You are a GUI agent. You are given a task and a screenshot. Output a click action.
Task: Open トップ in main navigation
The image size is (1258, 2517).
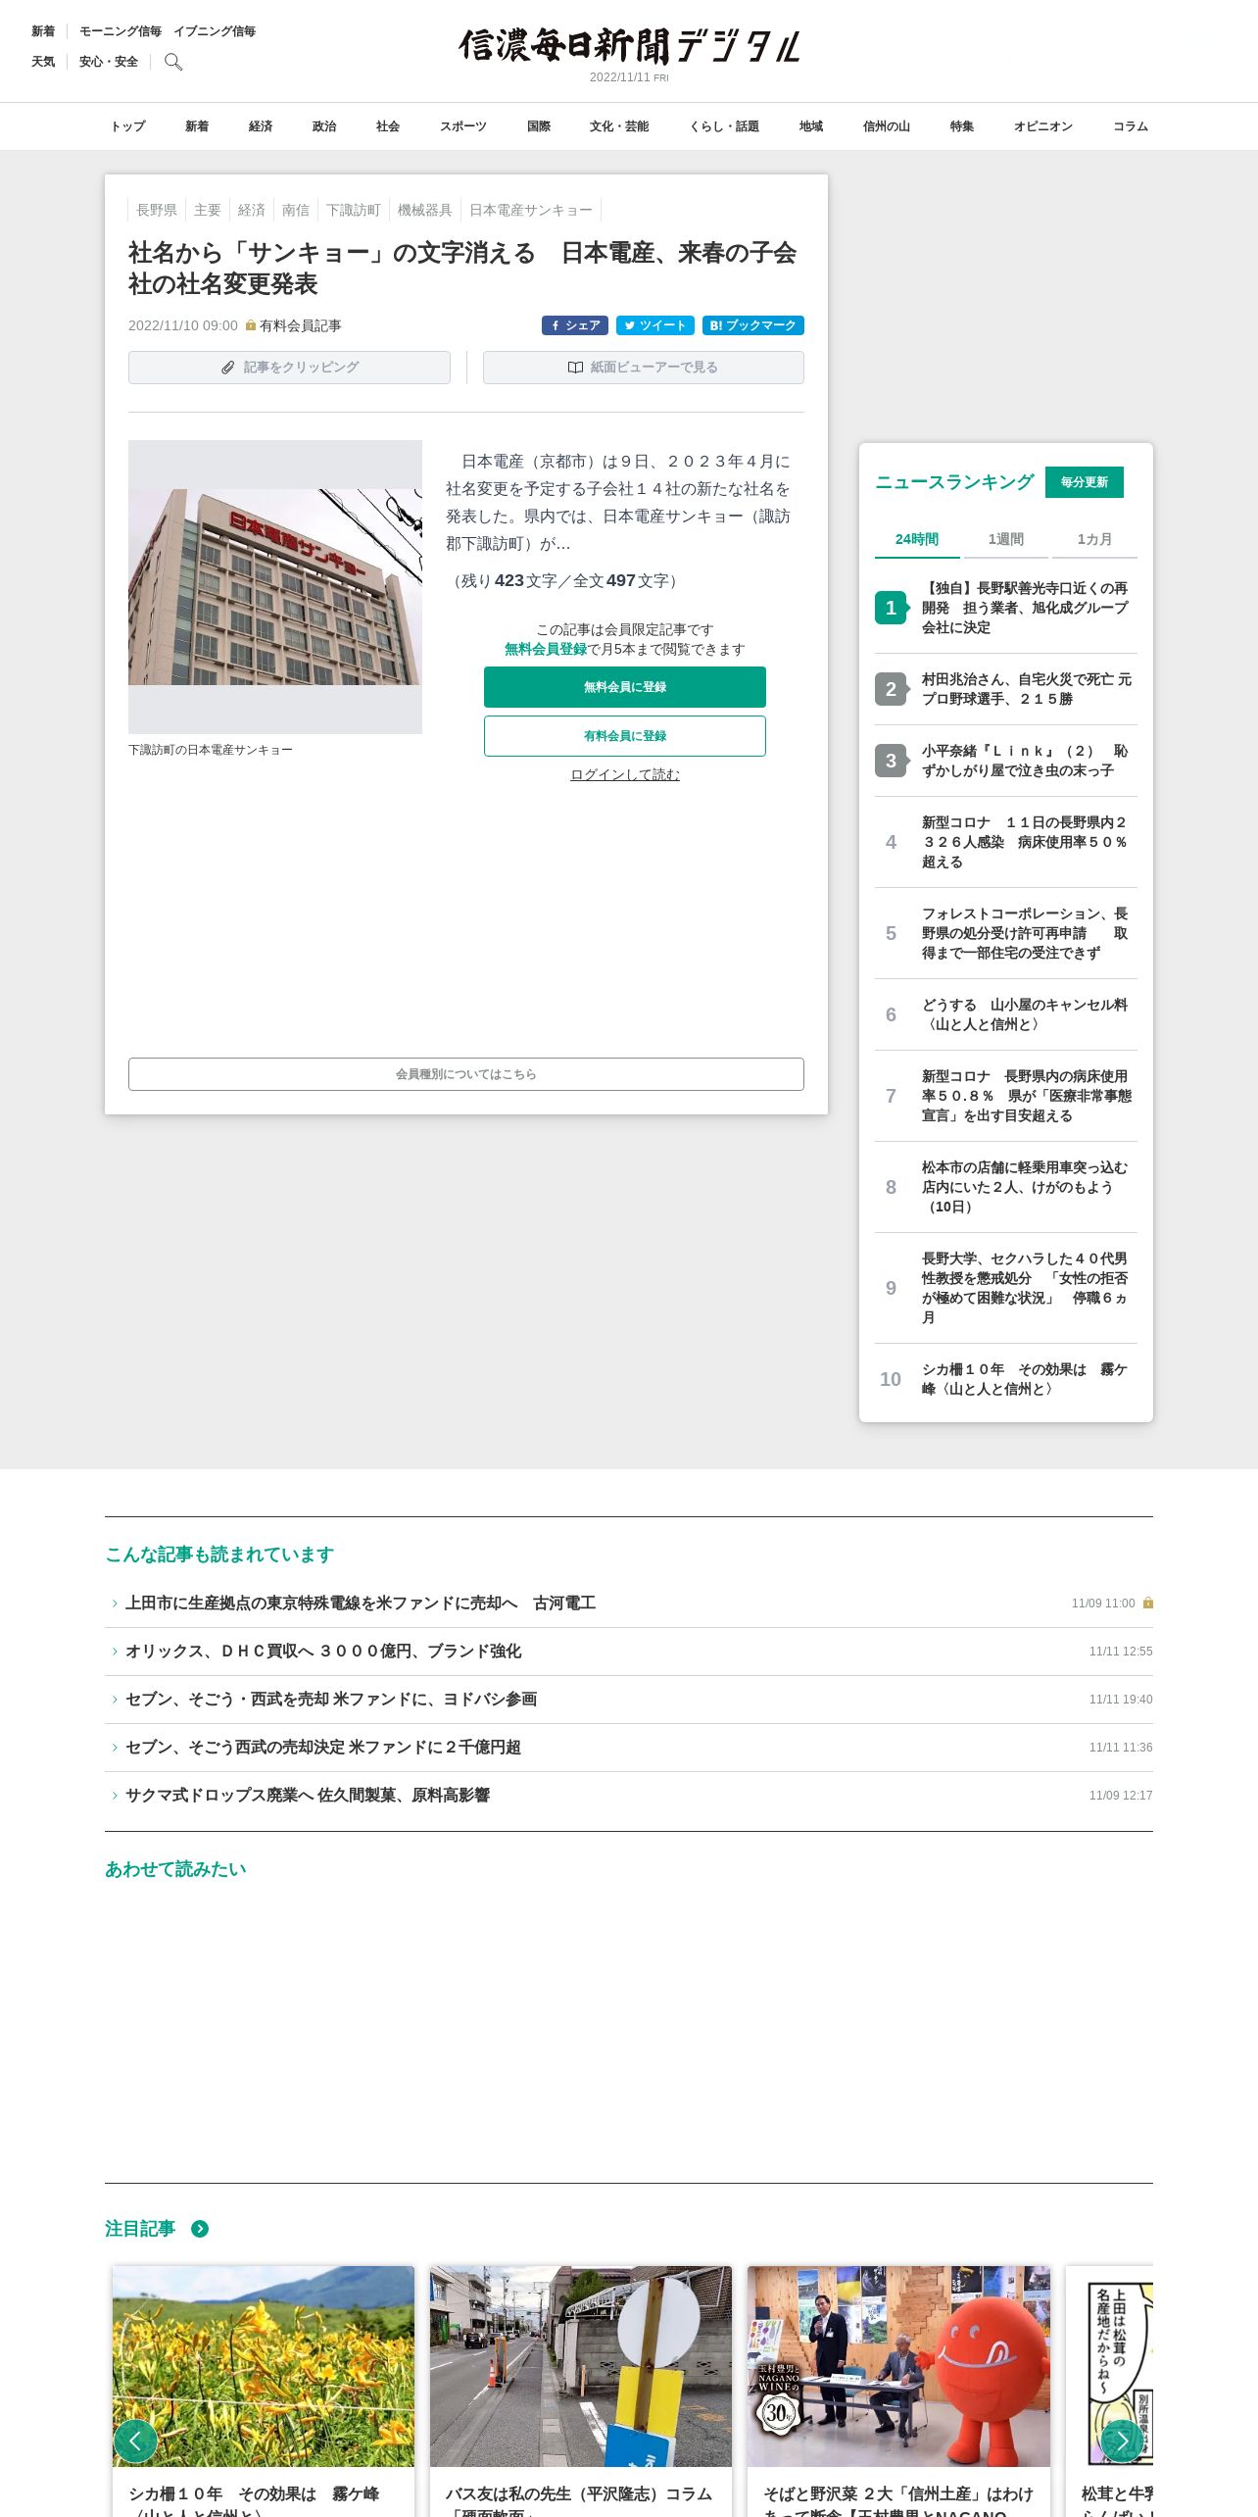pyautogui.click(x=127, y=126)
